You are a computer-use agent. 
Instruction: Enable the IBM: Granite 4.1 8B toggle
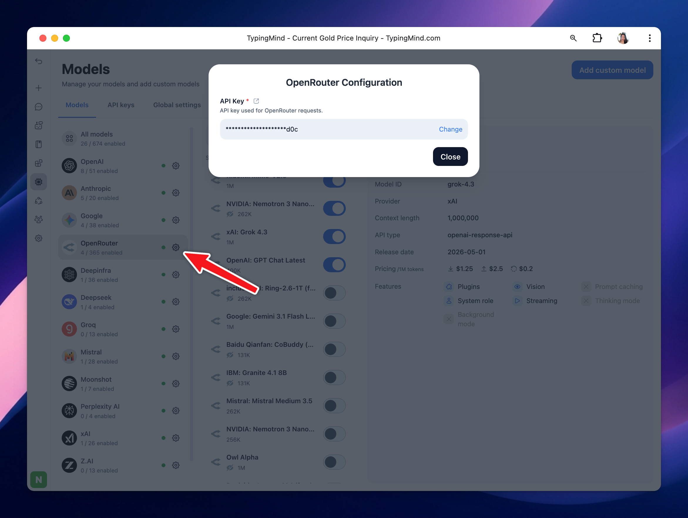(334, 377)
